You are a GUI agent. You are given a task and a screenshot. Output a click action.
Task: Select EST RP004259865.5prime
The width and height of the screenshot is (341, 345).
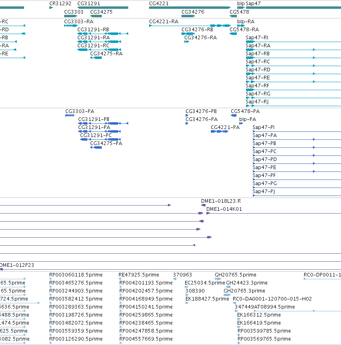[x=146, y=315]
